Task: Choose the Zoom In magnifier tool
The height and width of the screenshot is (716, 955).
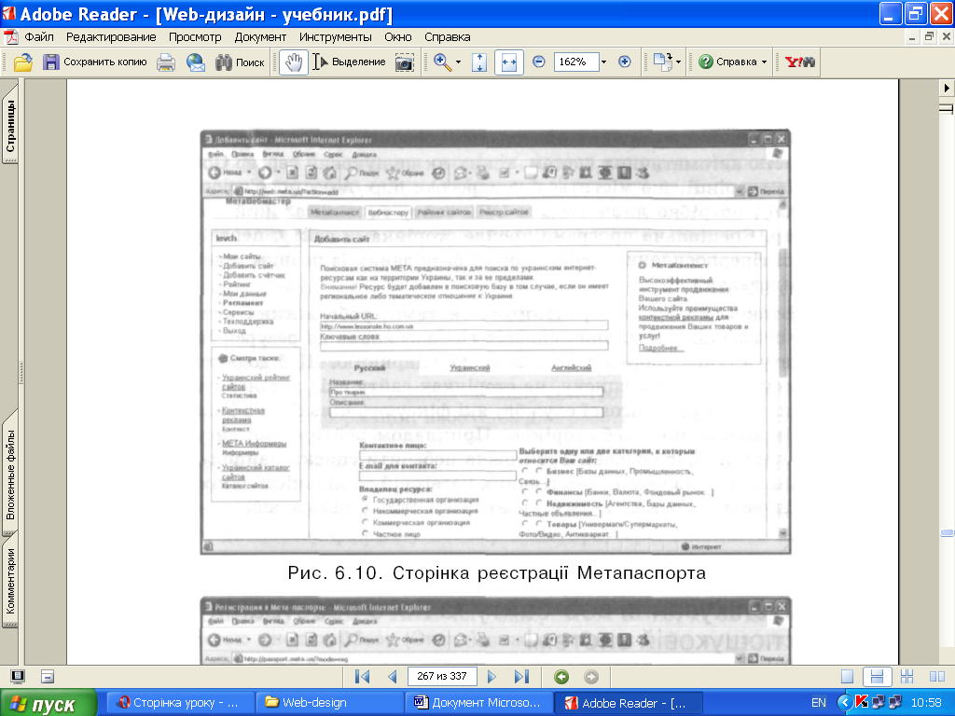Action: click(442, 62)
